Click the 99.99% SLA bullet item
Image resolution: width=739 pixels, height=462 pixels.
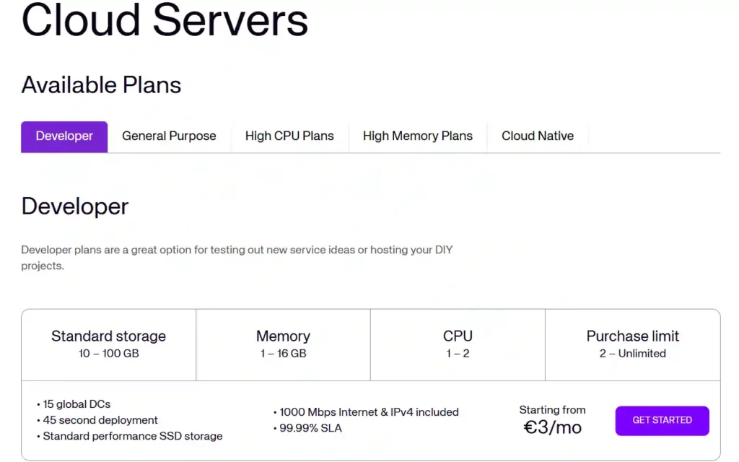pyautogui.click(x=311, y=428)
